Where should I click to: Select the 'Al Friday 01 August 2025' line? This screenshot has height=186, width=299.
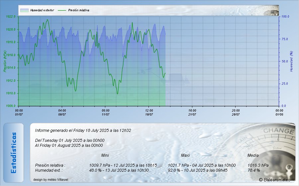tap(69, 145)
